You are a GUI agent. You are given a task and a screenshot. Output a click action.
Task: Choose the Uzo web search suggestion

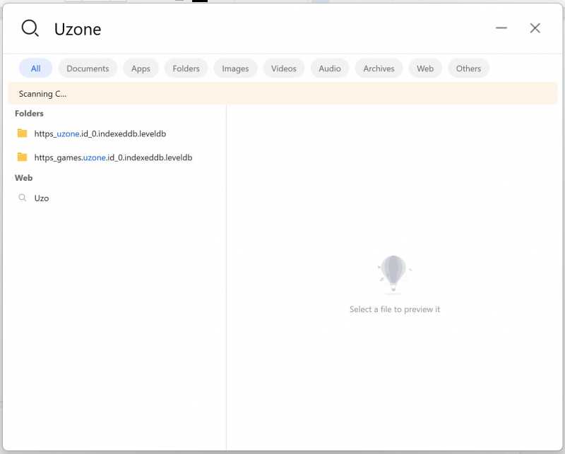[x=116, y=198]
